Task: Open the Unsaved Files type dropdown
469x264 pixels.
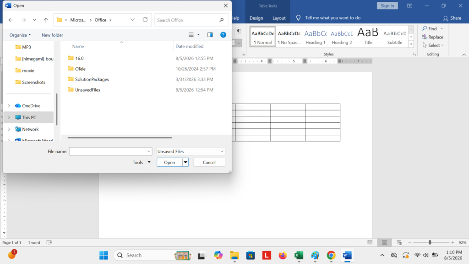Action: [191, 151]
